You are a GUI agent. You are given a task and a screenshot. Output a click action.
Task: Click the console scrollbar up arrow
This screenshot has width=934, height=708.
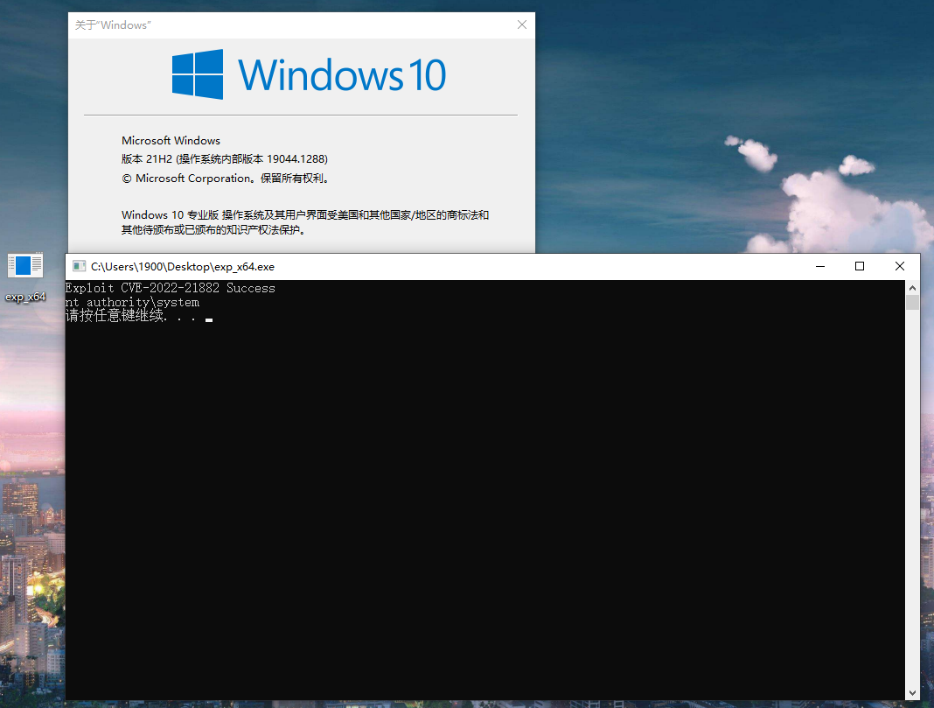coord(912,288)
